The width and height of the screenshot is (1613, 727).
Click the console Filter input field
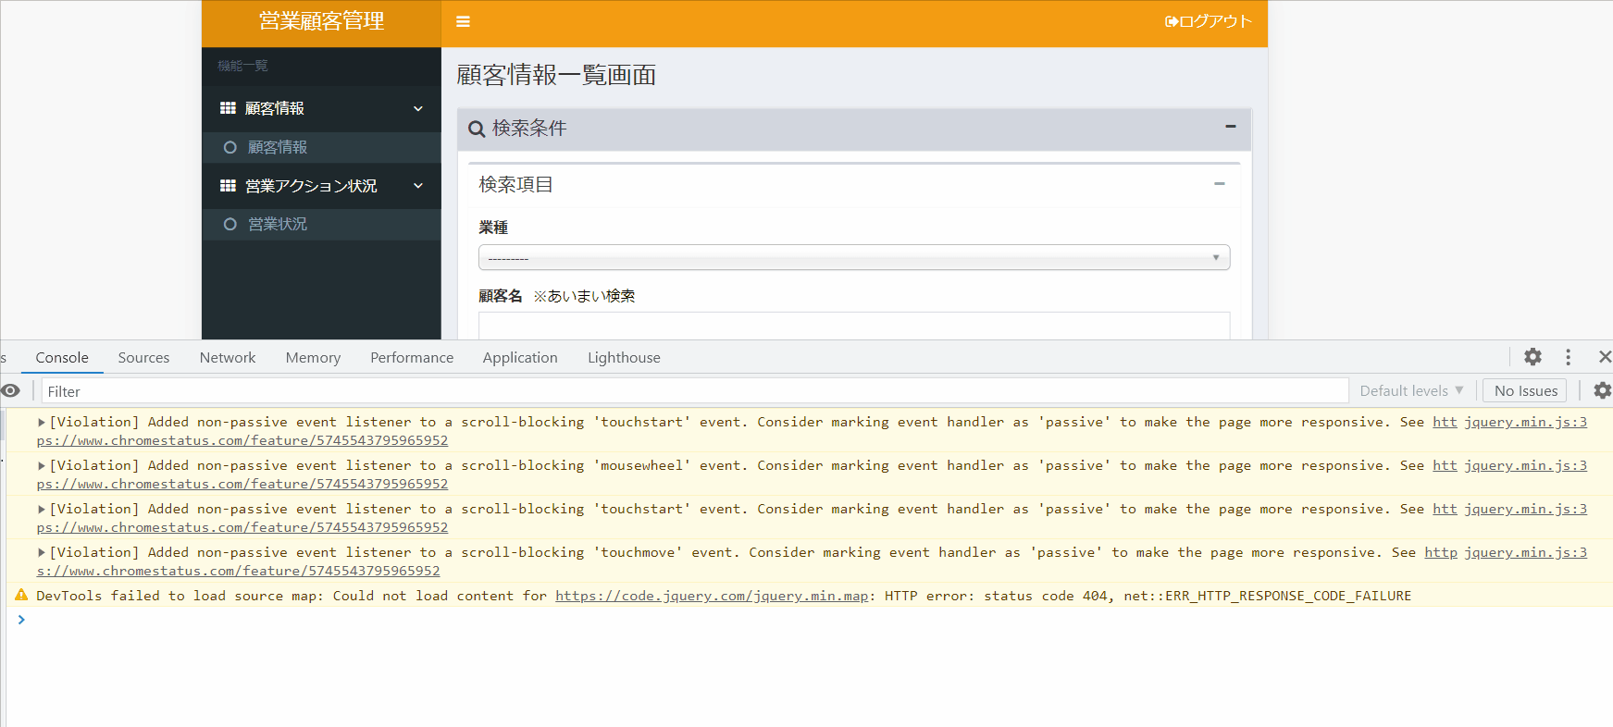point(694,391)
